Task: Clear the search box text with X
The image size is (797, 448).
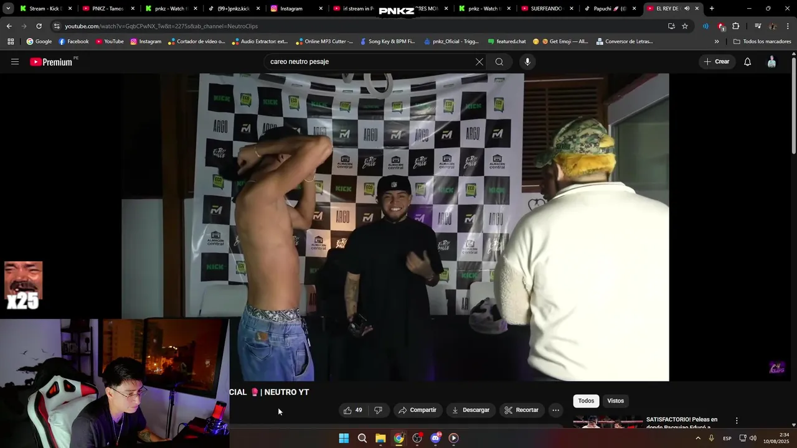Action: [x=479, y=62]
